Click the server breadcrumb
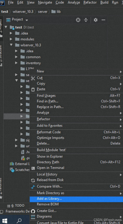 (x=43, y=12)
